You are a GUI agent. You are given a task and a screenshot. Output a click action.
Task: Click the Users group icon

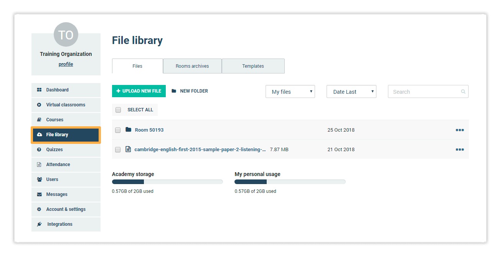click(40, 179)
